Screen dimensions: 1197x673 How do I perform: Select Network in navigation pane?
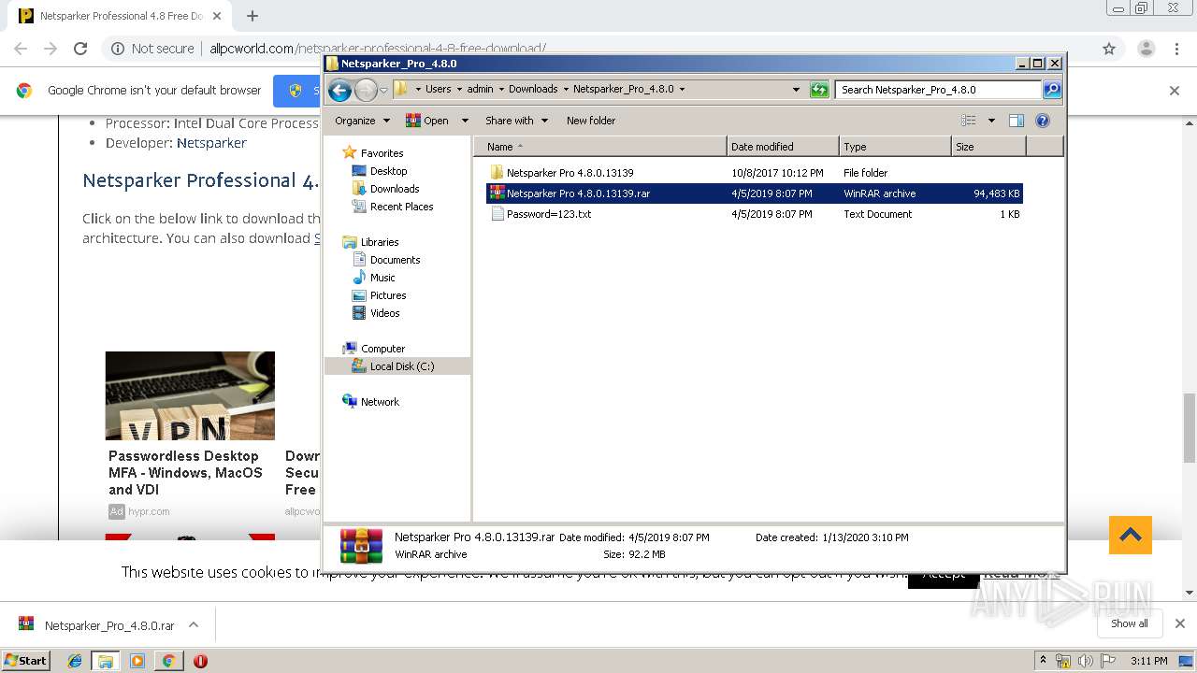point(380,402)
